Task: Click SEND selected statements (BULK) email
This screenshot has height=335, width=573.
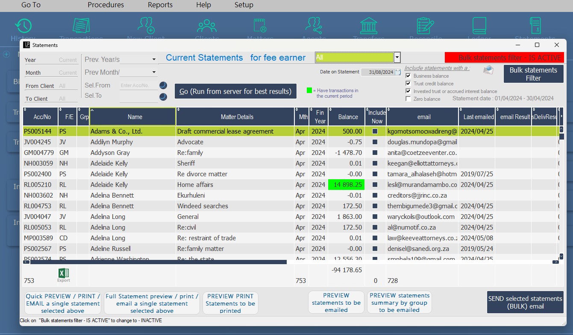Action: click(x=525, y=302)
